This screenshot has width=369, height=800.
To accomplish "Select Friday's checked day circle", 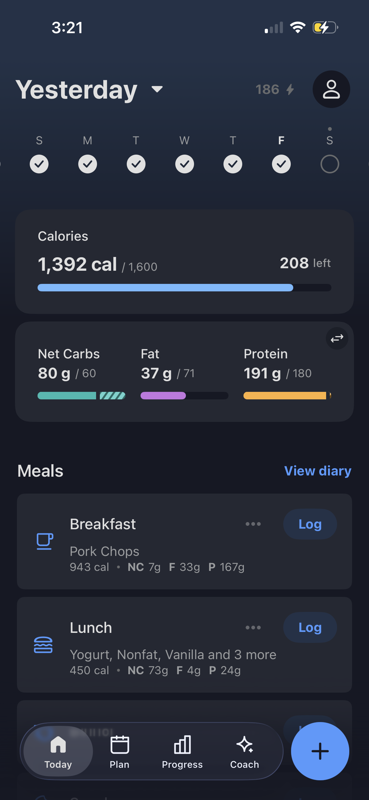I will tap(281, 164).
